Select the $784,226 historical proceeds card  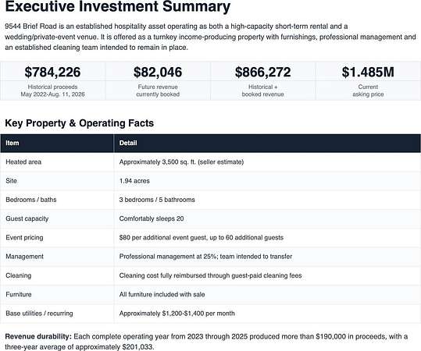pos(52,80)
